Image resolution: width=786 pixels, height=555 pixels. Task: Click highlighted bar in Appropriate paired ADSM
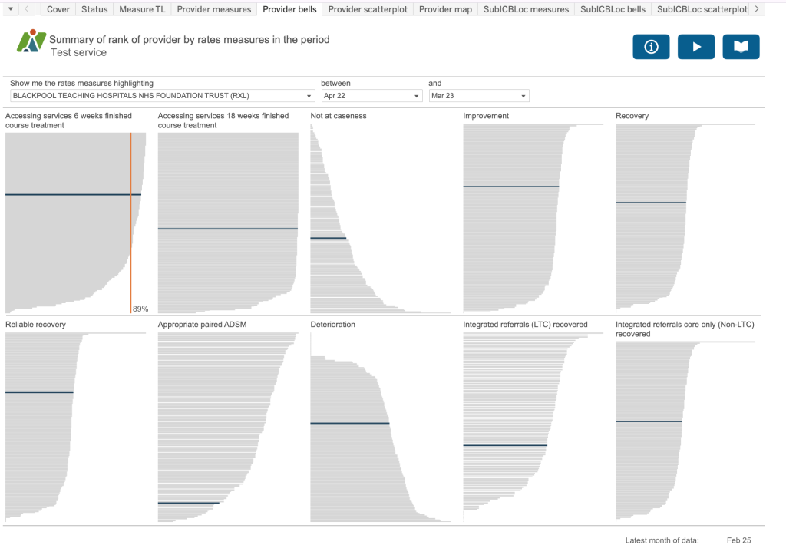[x=188, y=503]
